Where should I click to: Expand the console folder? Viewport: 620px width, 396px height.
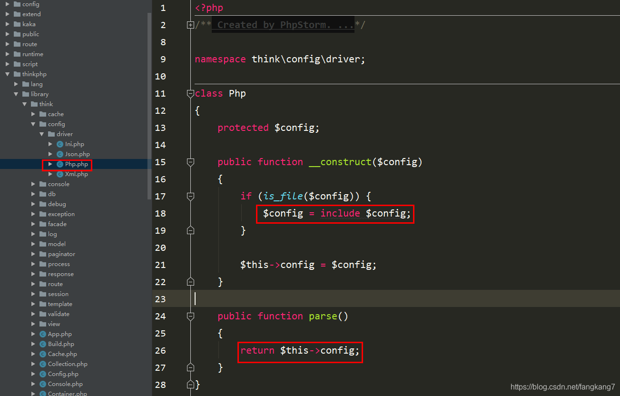click(x=33, y=184)
